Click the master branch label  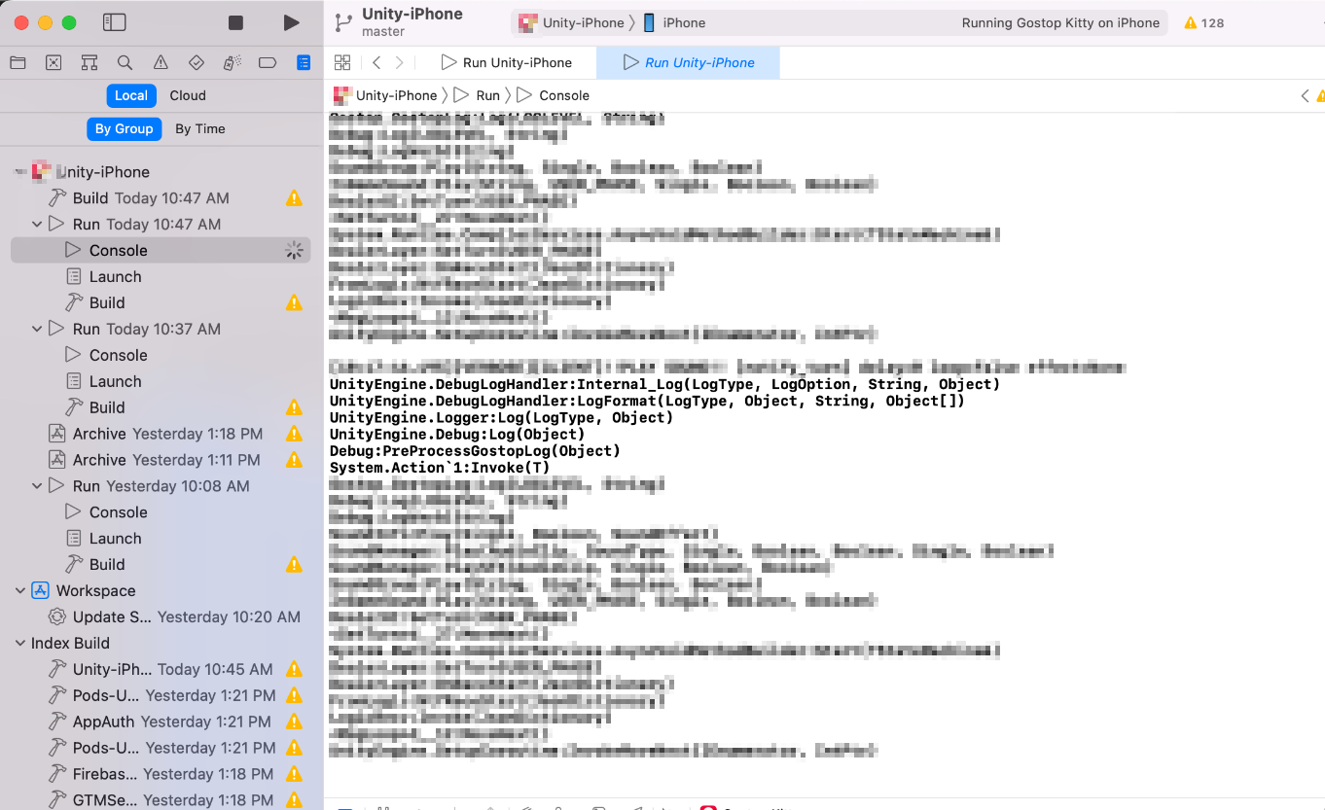coord(383,32)
